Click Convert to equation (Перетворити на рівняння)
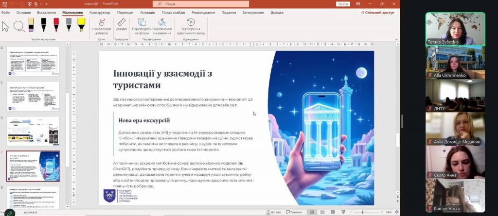Viewport: 498px width, 216px height. [162, 26]
